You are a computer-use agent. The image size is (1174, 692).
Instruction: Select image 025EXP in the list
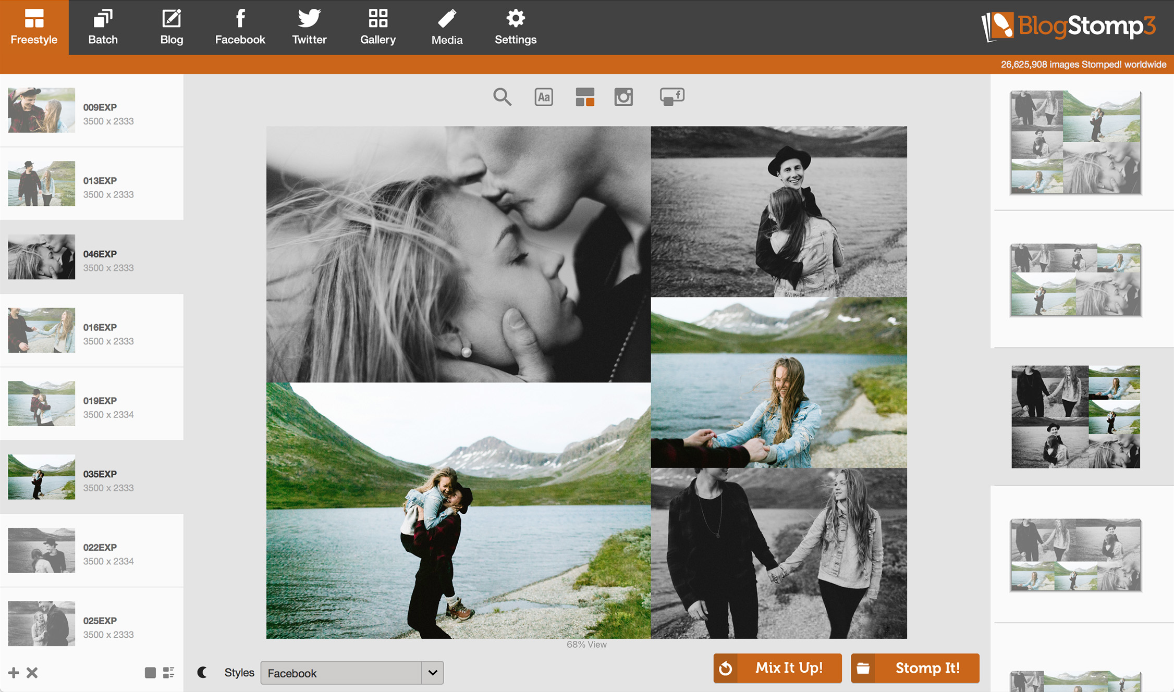click(x=92, y=624)
